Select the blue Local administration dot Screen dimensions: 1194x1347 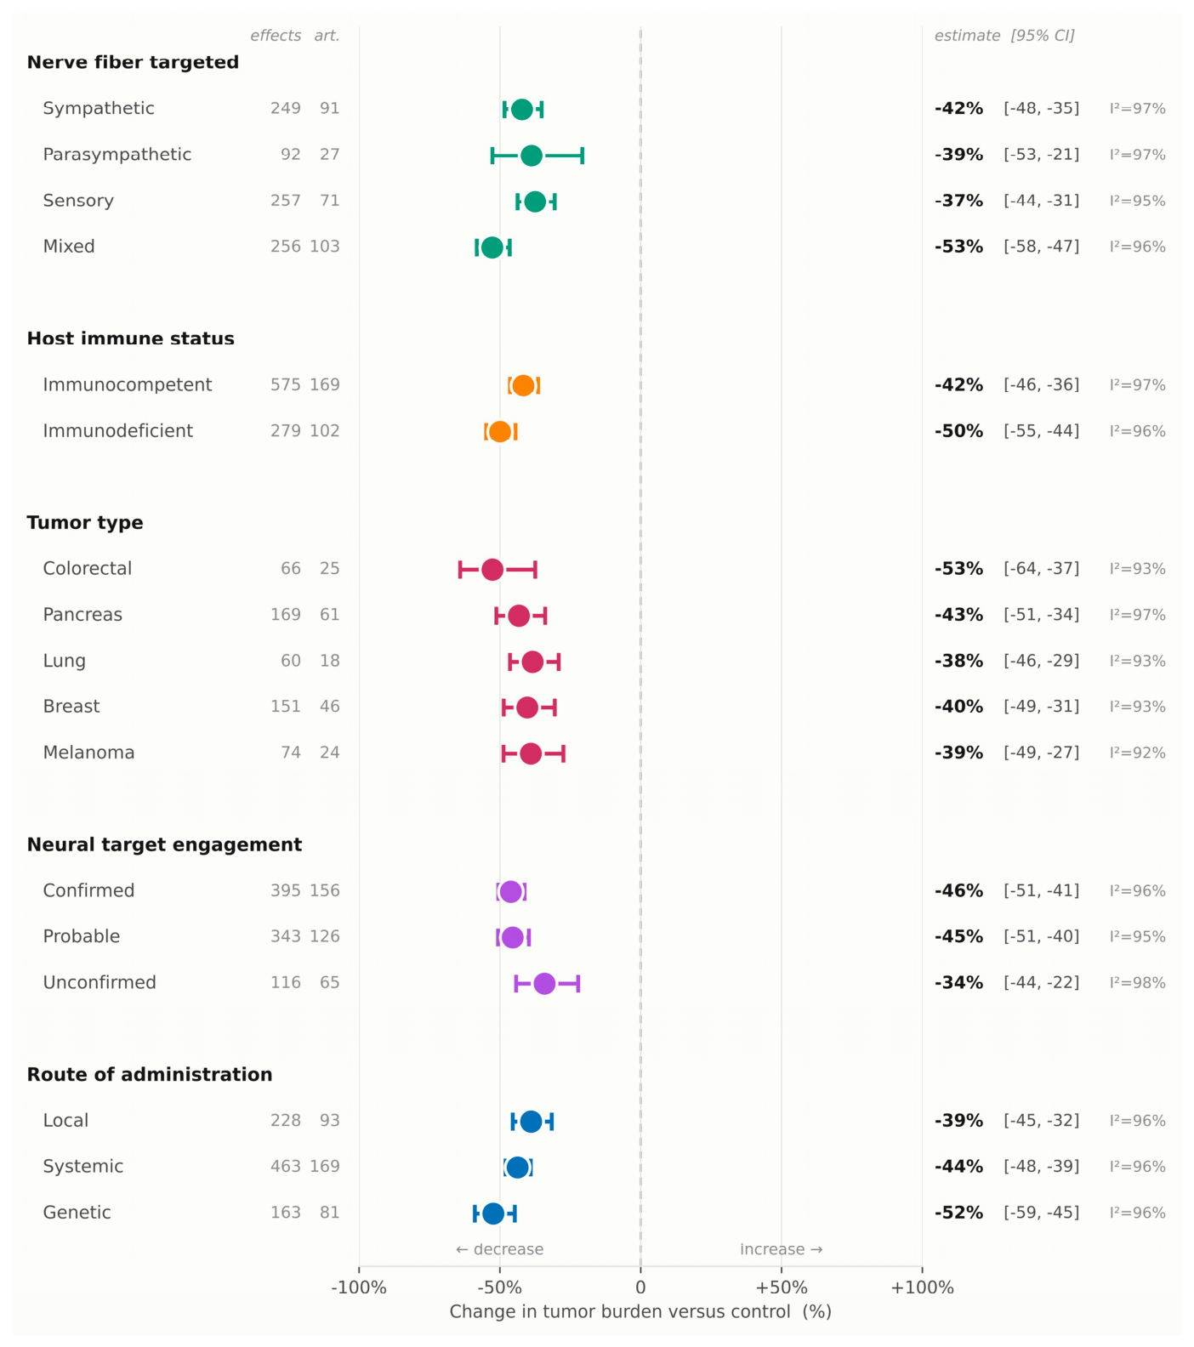click(x=531, y=1122)
